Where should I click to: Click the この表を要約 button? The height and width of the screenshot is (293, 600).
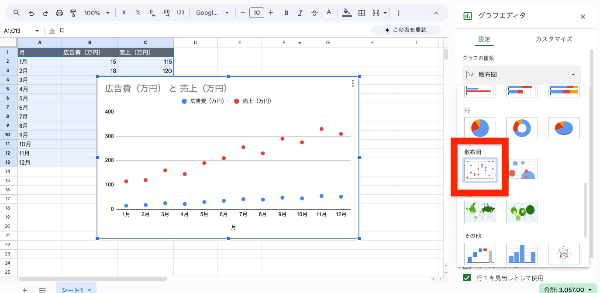[405, 30]
